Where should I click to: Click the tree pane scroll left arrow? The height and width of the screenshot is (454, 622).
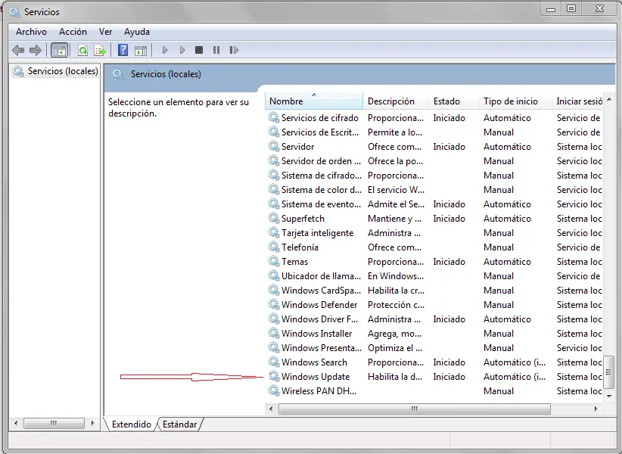pos(16,423)
